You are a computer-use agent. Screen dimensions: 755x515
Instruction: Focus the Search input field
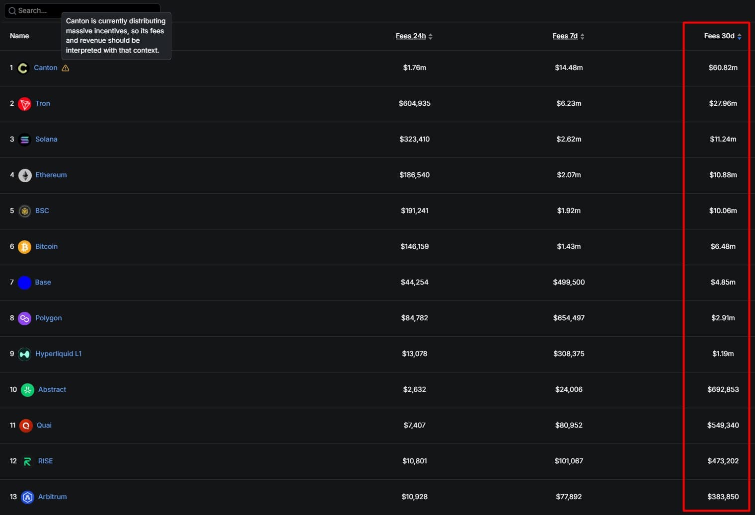click(82, 10)
